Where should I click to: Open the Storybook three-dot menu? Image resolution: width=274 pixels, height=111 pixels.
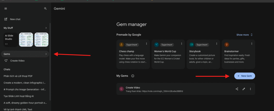pyautogui.click(x=216, y=44)
